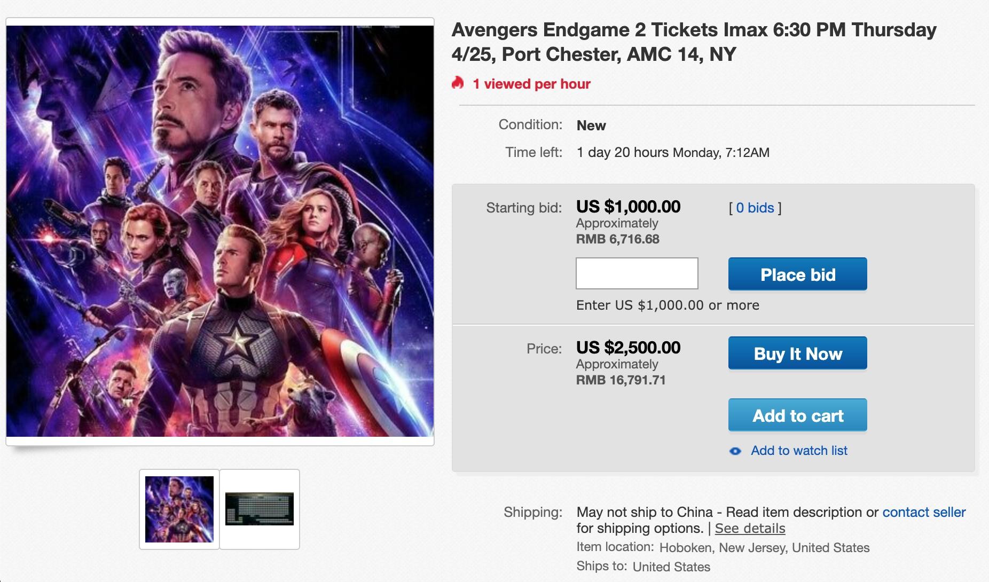Image resolution: width=989 pixels, height=582 pixels.
Task: Focus the bid amount input field
Action: [637, 273]
